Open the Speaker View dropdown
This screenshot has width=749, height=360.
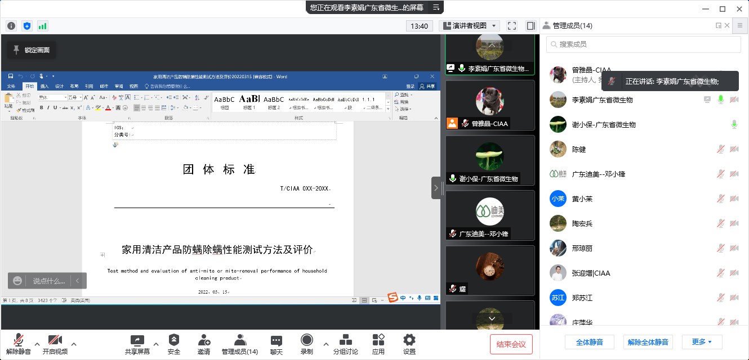tap(469, 26)
